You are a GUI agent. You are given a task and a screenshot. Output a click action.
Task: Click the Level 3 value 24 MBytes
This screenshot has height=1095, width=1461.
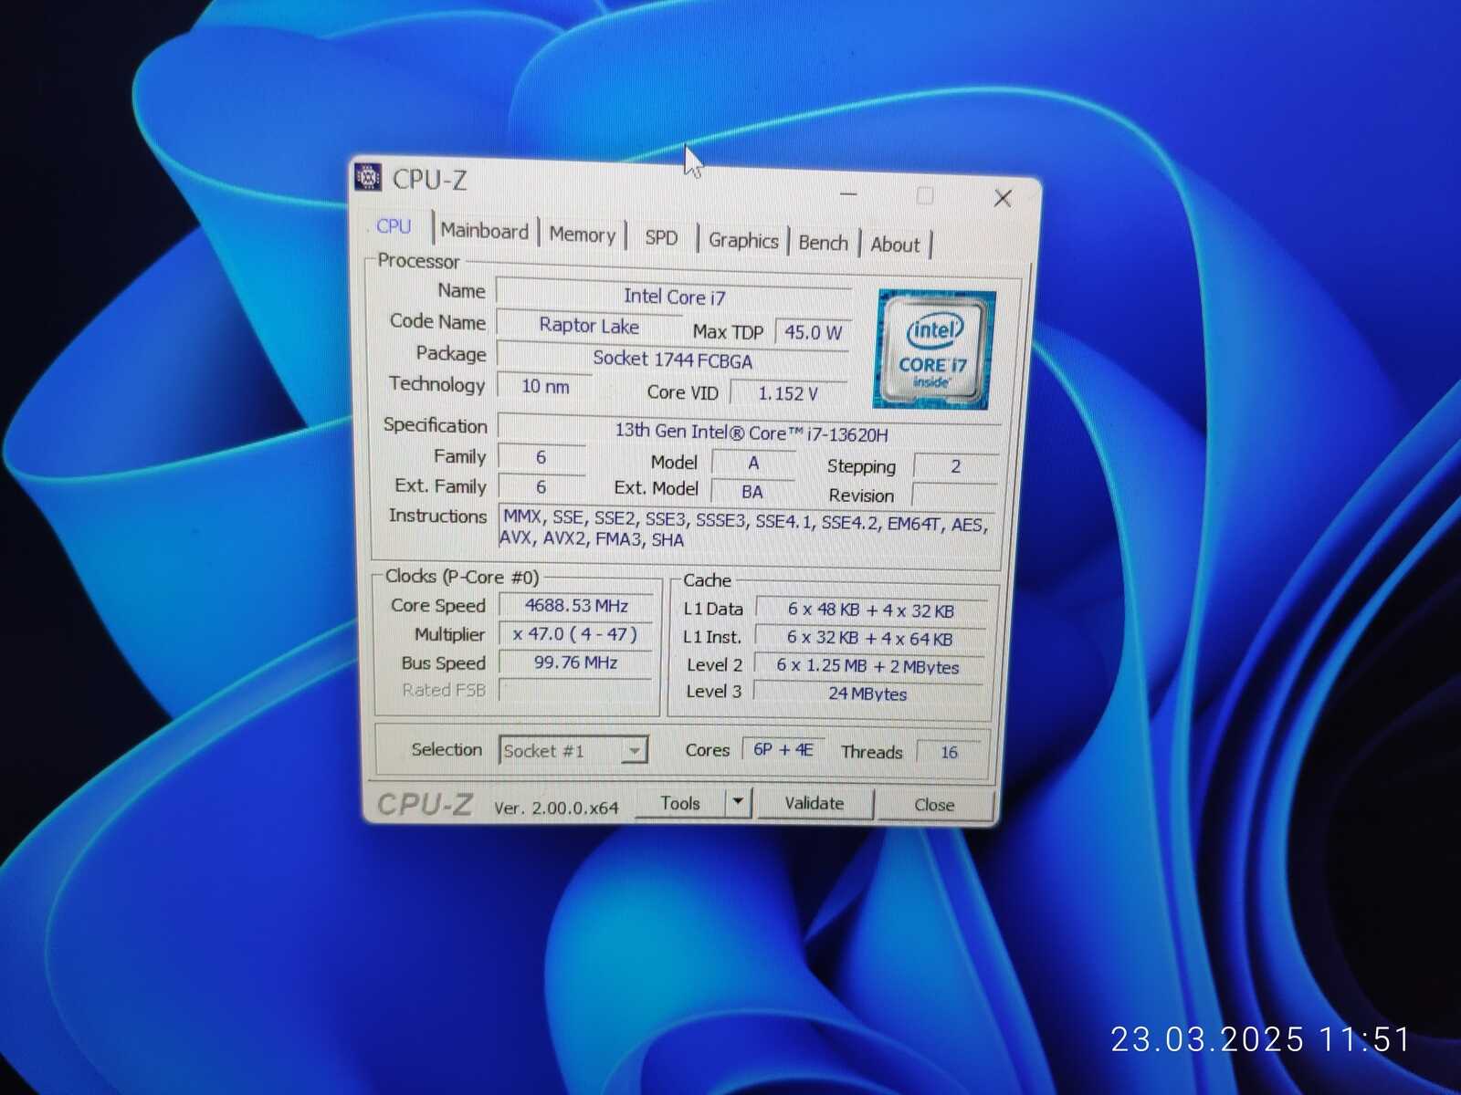click(x=867, y=693)
